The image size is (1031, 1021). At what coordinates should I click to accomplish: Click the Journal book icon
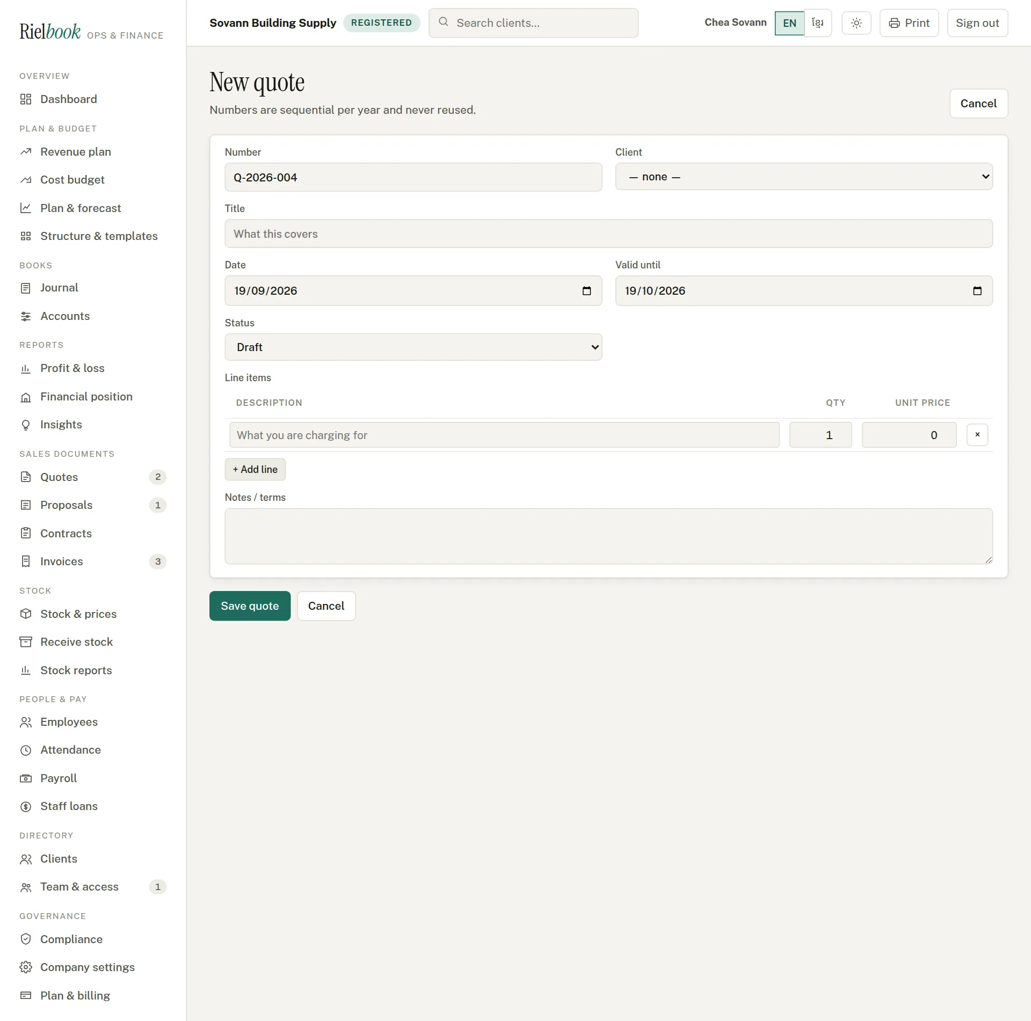[x=26, y=288]
